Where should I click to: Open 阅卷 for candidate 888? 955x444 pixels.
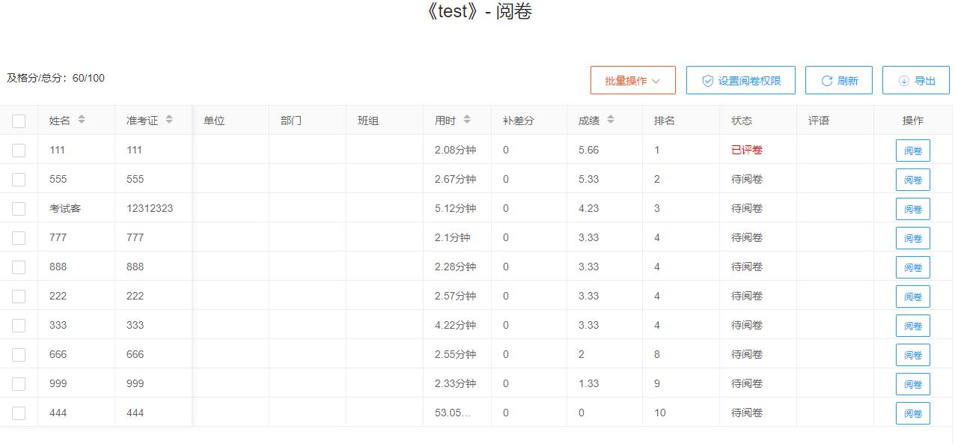click(912, 267)
